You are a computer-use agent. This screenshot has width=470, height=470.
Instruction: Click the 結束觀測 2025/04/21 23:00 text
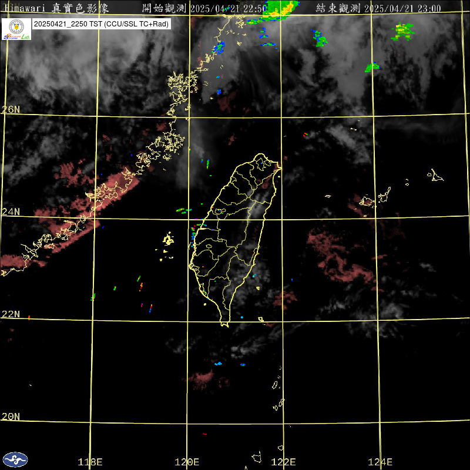pos(378,8)
